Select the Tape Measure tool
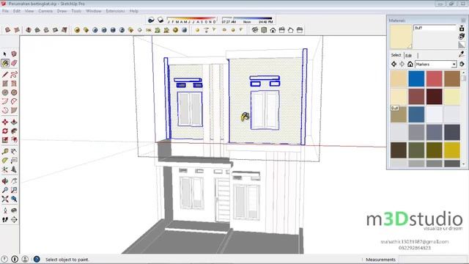The height and width of the screenshot is (264, 469). click(x=5, y=152)
